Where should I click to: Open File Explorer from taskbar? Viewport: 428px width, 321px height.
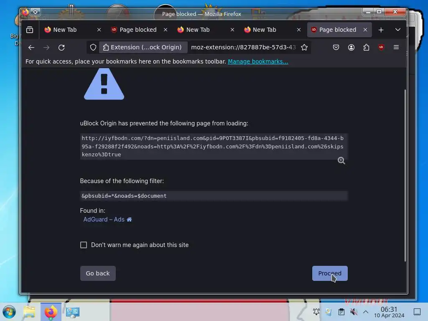29,312
